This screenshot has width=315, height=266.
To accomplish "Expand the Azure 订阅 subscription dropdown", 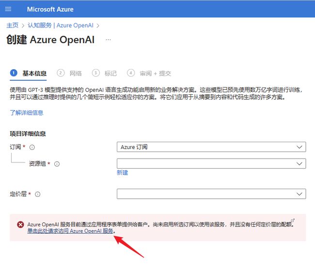I will pyautogui.click(x=211, y=147).
